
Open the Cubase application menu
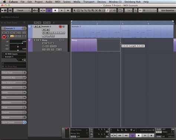point(13,2)
